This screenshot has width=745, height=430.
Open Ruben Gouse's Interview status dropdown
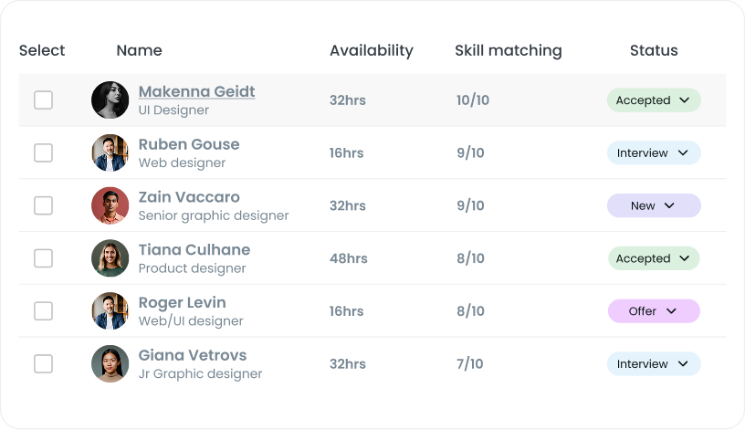[654, 152]
